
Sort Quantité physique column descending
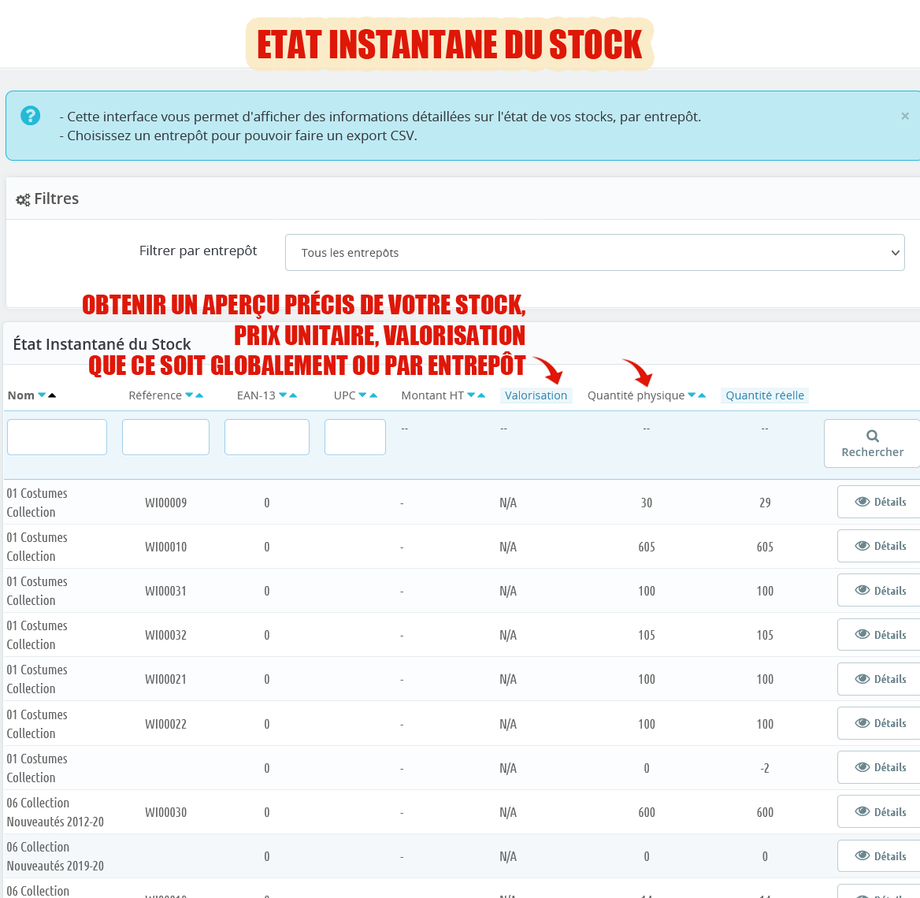pyautogui.click(x=692, y=395)
